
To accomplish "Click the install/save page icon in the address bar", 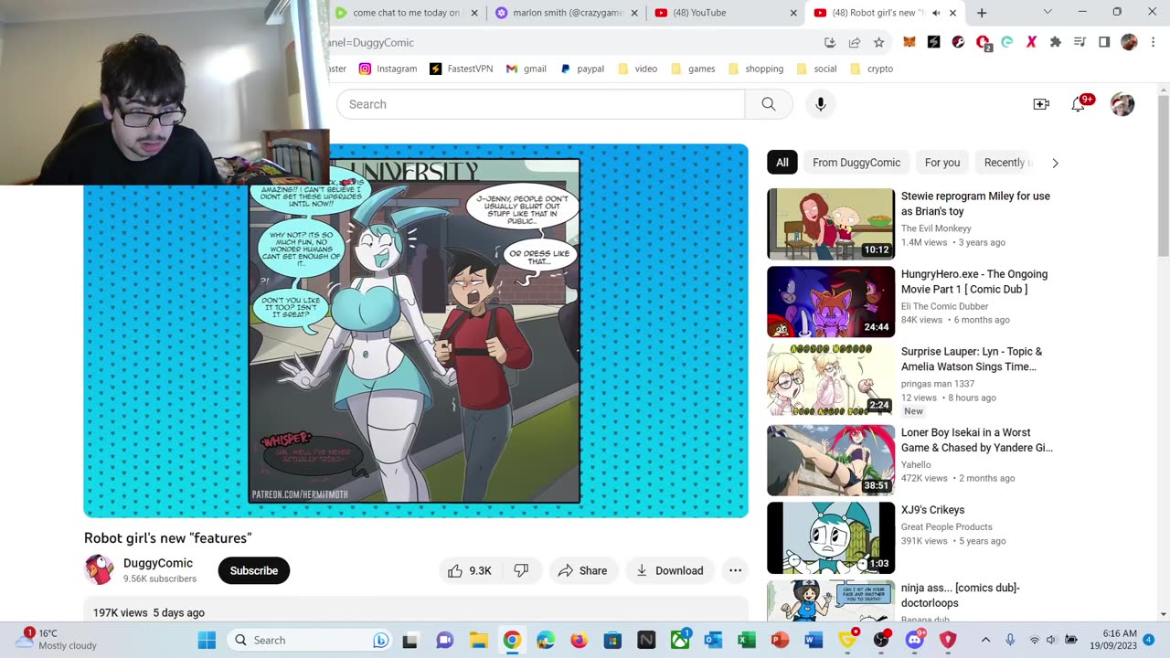I will click(830, 42).
